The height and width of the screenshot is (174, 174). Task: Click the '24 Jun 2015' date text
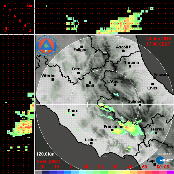coord(159,39)
